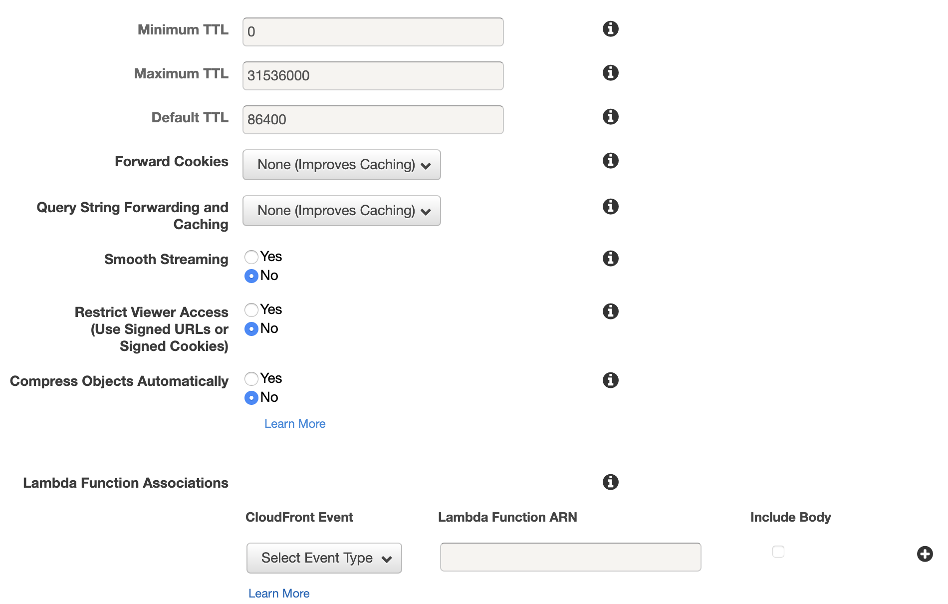Image resolution: width=948 pixels, height=604 pixels.
Task: Click the info icon beside Minimum TTL
Action: [610, 29]
